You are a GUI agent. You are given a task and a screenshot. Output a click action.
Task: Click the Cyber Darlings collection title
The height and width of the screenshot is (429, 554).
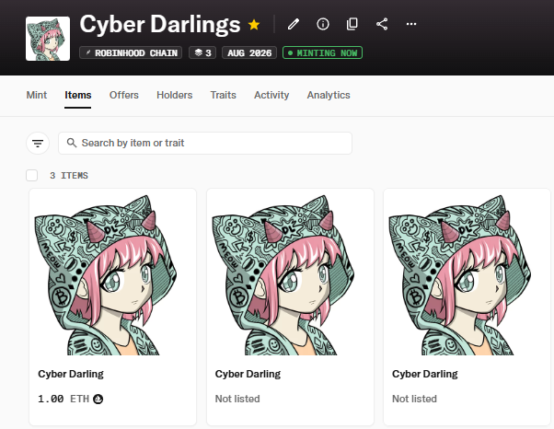point(160,24)
